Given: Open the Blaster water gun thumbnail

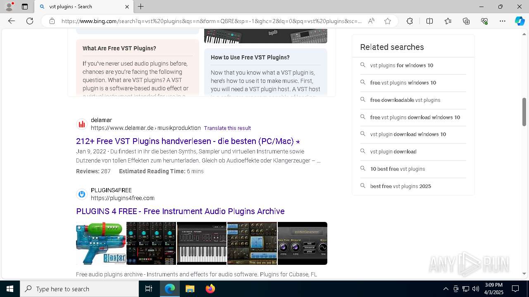Looking at the screenshot, I should 101,243.
